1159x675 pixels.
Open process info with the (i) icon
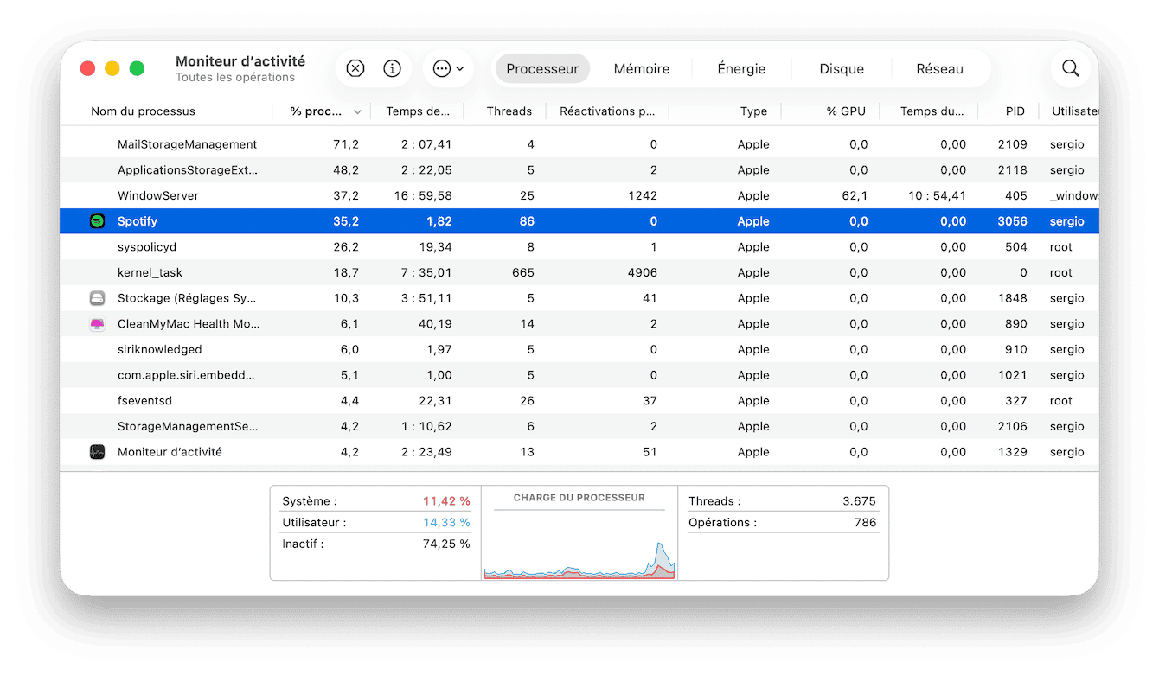pos(392,69)
